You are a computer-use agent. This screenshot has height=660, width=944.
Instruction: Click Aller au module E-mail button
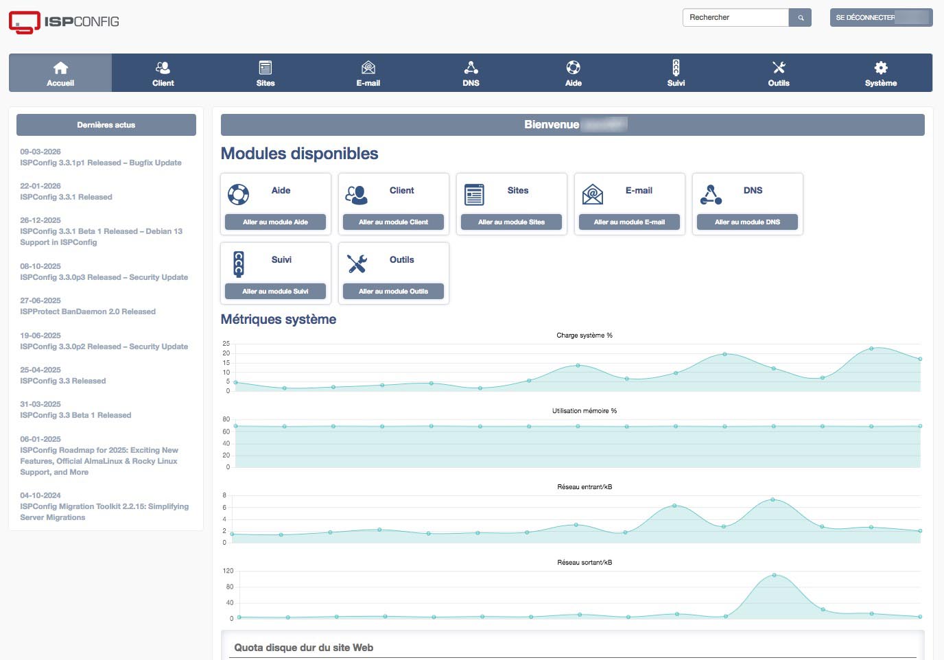(x=629, y=222)
